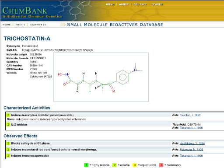Click the IL-2 inhibitor activity text
Viewport: 224px width, 168px height.
[19, 125]
